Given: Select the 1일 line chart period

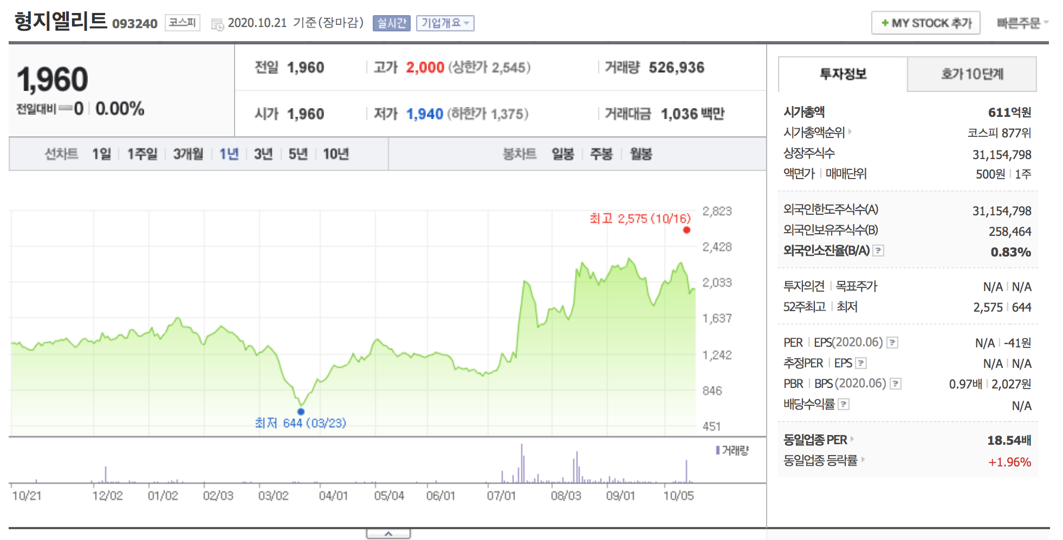Looking at the screenshot, I should click(101, 154).
